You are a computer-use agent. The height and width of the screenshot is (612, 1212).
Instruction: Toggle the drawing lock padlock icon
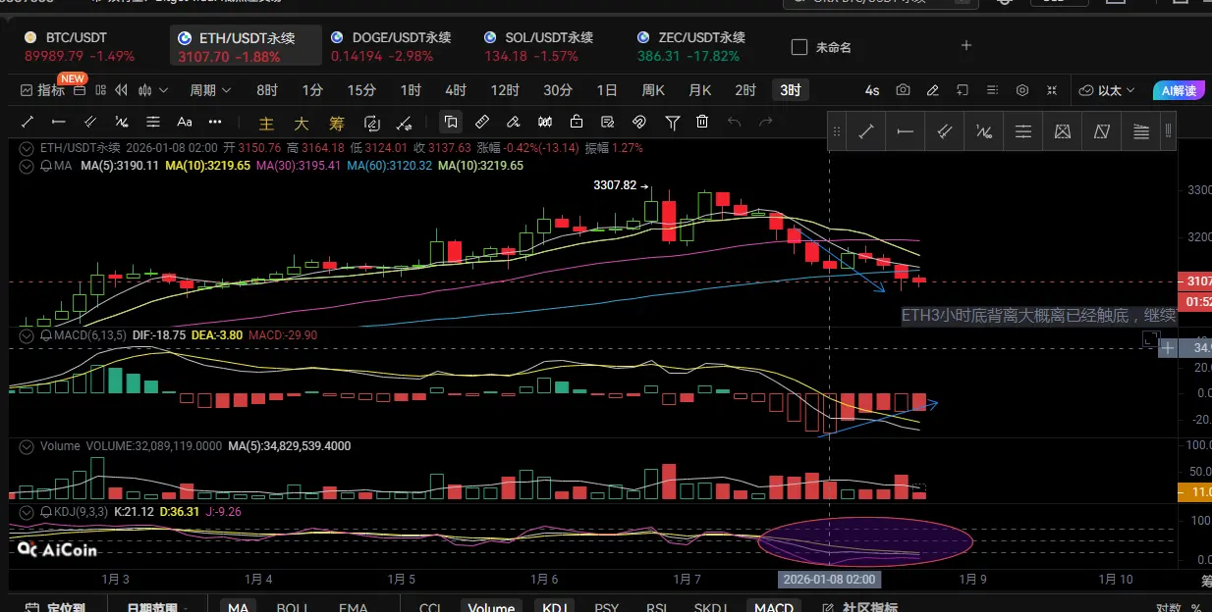tap(576, 123)
